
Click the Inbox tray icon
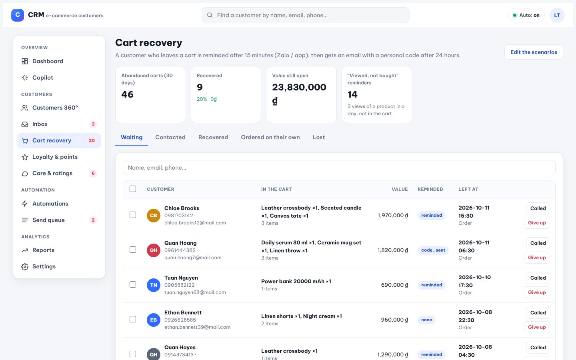[25, 124]
